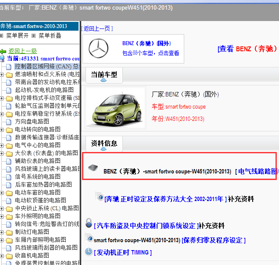Click document icon beside 带离合器的发动机电控系统
Viewport: 279px width, 265px height.
click(x=8, y=83)
